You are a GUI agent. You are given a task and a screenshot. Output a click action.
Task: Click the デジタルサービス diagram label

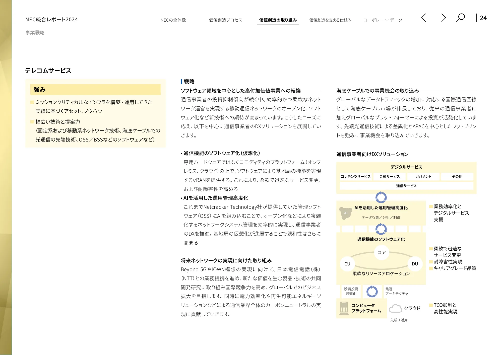click(406, 167)
